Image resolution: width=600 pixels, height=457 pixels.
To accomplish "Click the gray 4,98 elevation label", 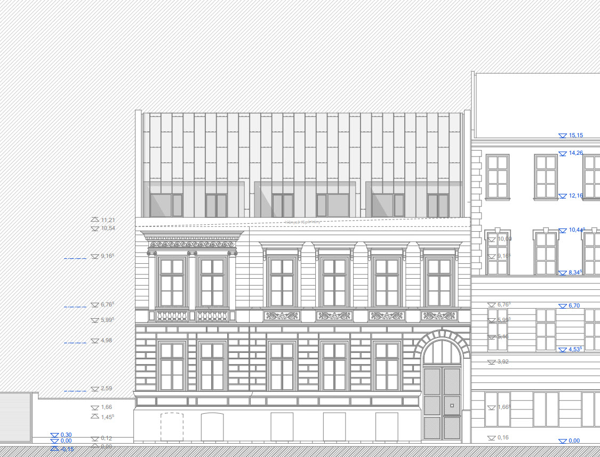I will click(106, 340).
